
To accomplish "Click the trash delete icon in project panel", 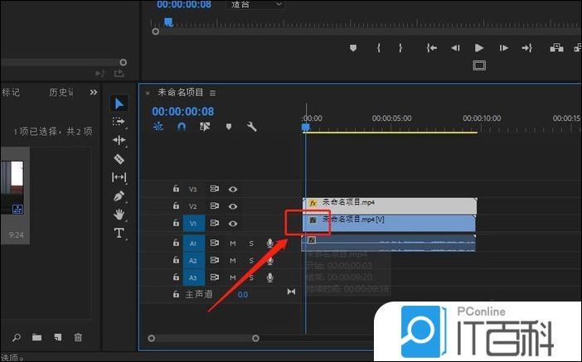I will pyautogui.click(x=78, y=337).
